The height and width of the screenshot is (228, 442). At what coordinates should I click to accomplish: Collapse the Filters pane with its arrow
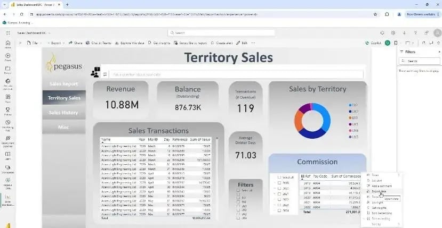pyautogui.click(x=439, y=52)
